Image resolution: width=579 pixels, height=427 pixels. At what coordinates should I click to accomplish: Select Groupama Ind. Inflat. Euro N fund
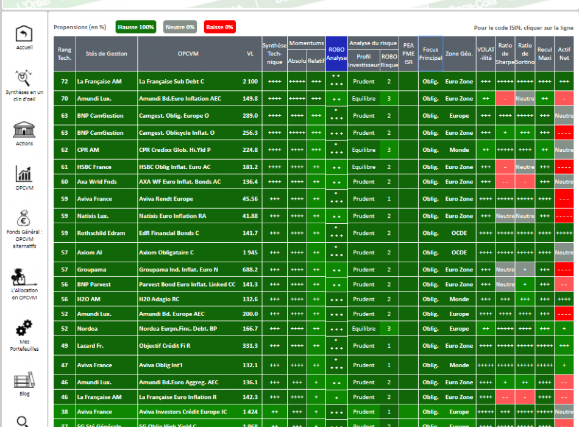(179, 270)
